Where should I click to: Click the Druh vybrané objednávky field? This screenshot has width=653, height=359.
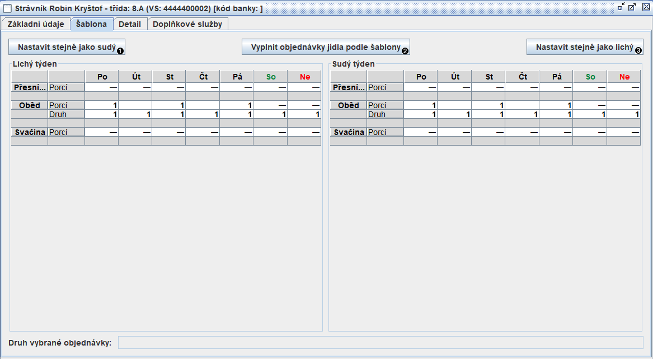coord(380,342)
